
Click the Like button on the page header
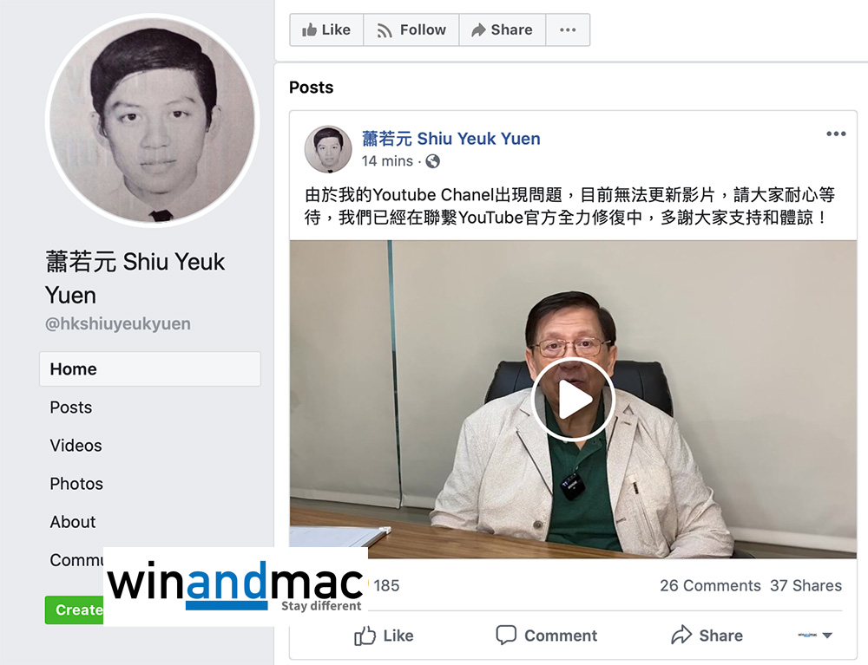[x=326, y=29]
